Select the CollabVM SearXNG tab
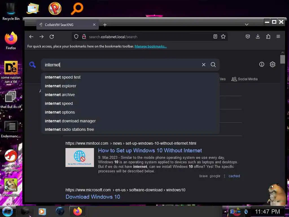This screenshot has width=289, height=217. tap(67, 25)
